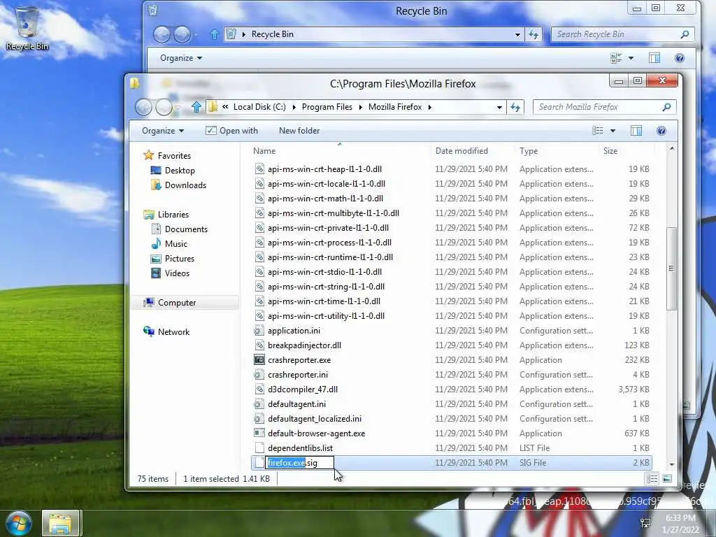The height and width of the screenshot is (537, 716).
Task: Open Help in the Mozilla Firefox window
Action: (x=661, y=131)
